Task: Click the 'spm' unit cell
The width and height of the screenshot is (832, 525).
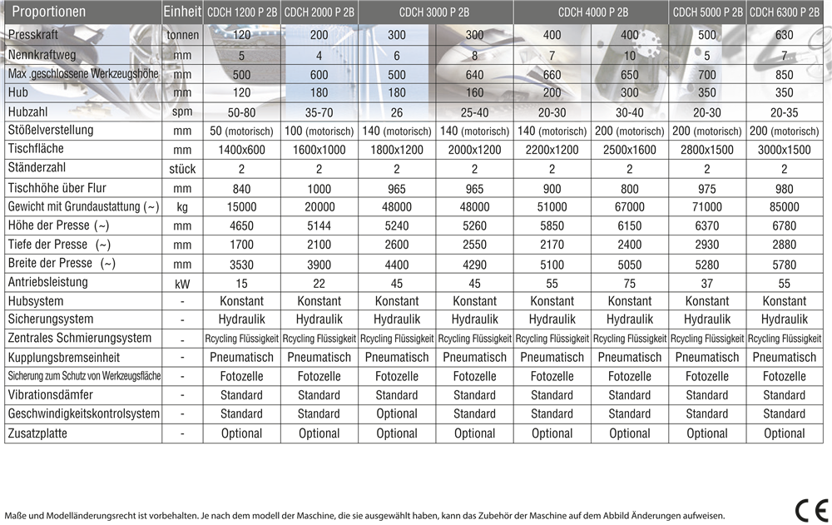Action: (182, 112)
